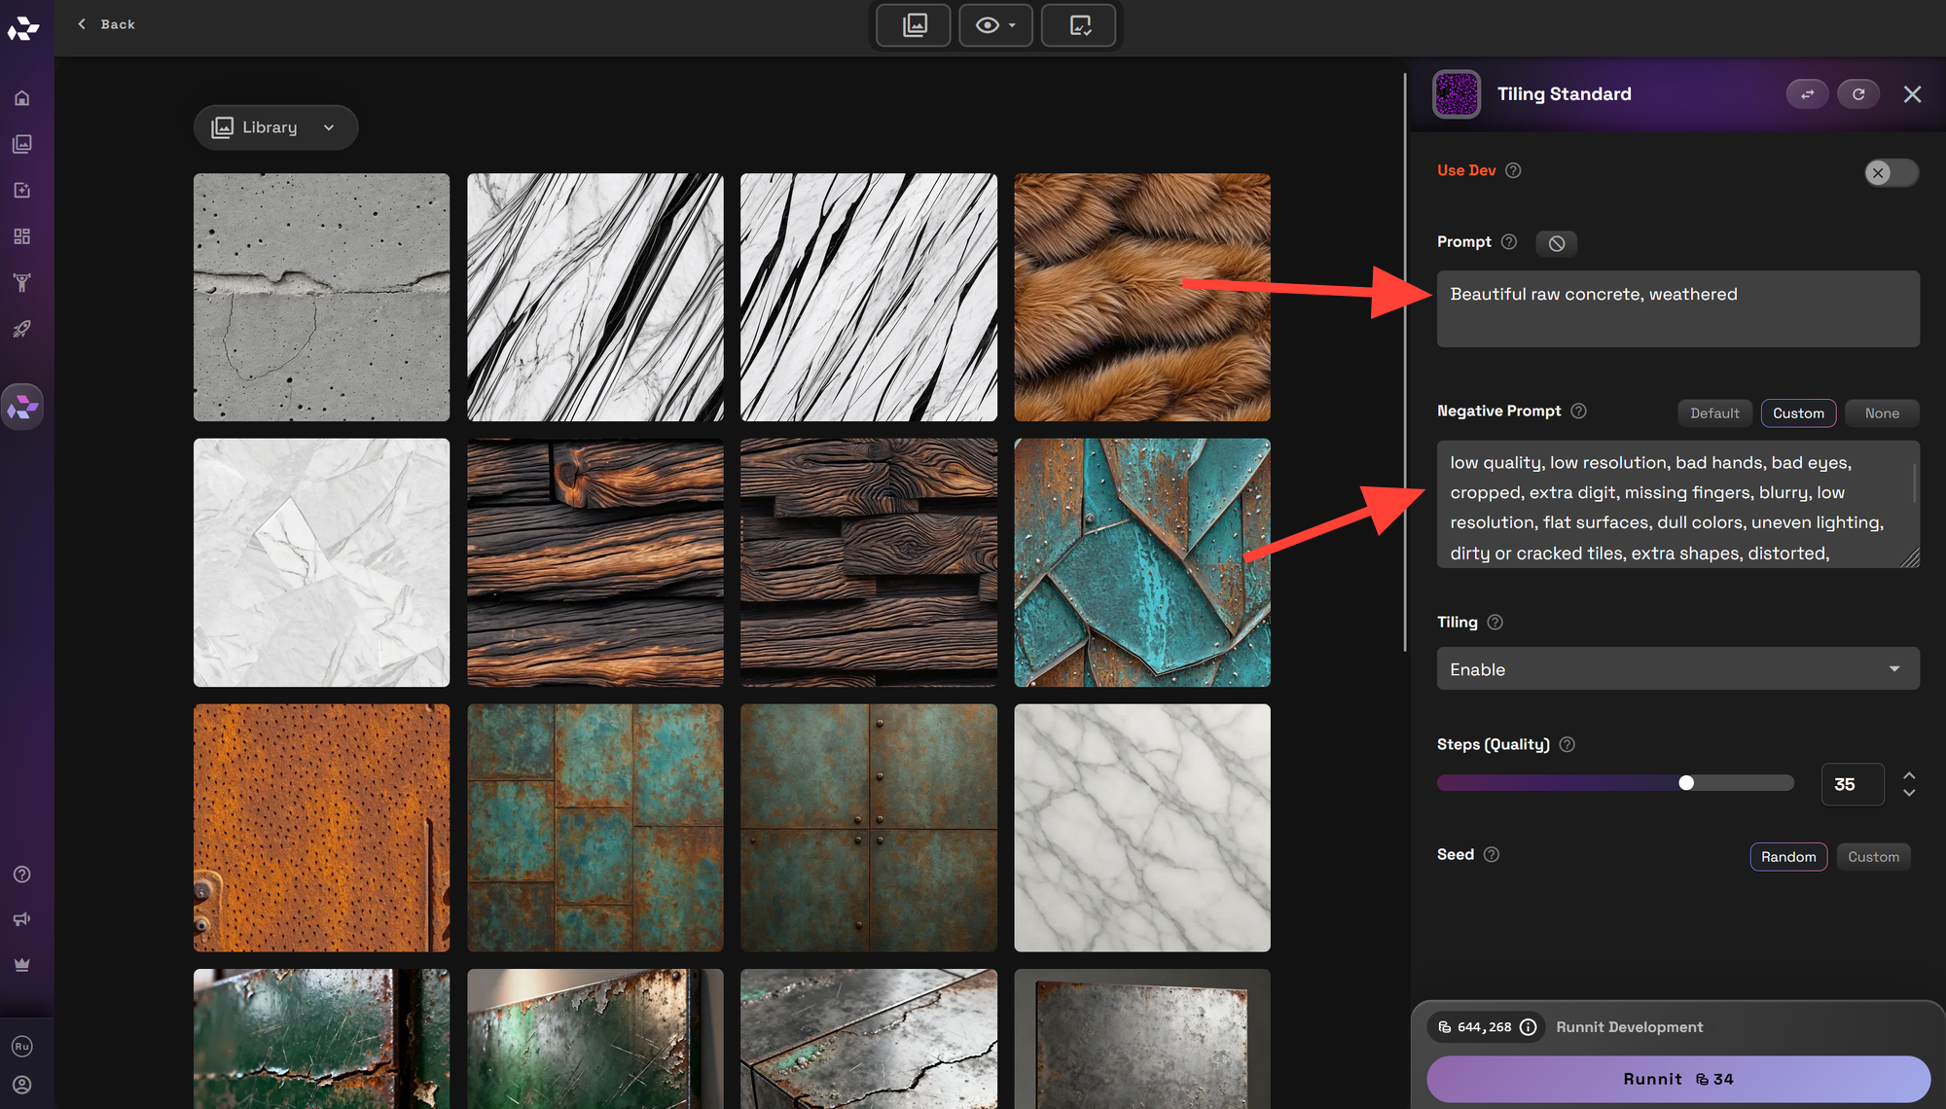Click the reset refresh icon in panel header

[1858, 94]
